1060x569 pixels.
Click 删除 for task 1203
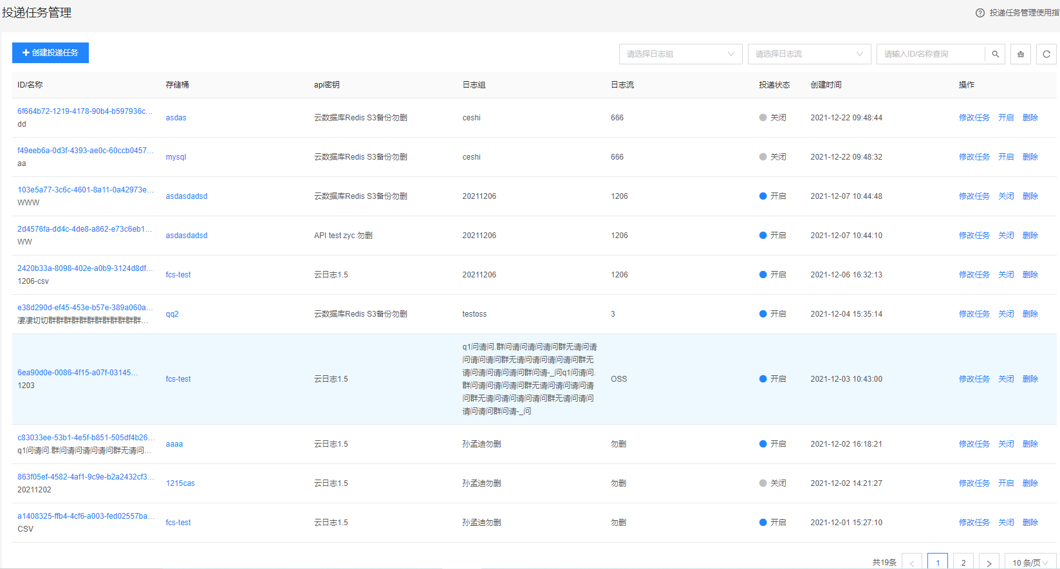(1030, 379)
